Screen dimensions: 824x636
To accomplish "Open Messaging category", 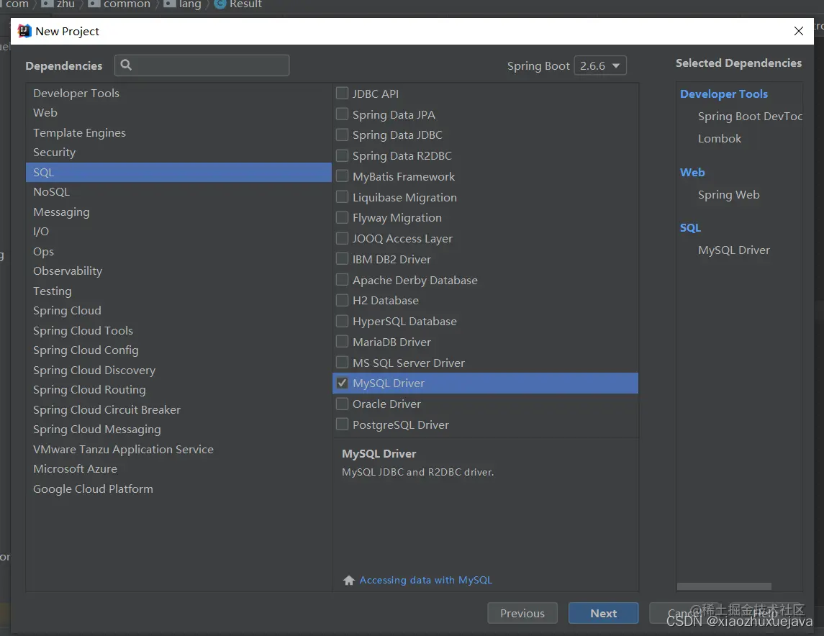I will pos(178,212).
